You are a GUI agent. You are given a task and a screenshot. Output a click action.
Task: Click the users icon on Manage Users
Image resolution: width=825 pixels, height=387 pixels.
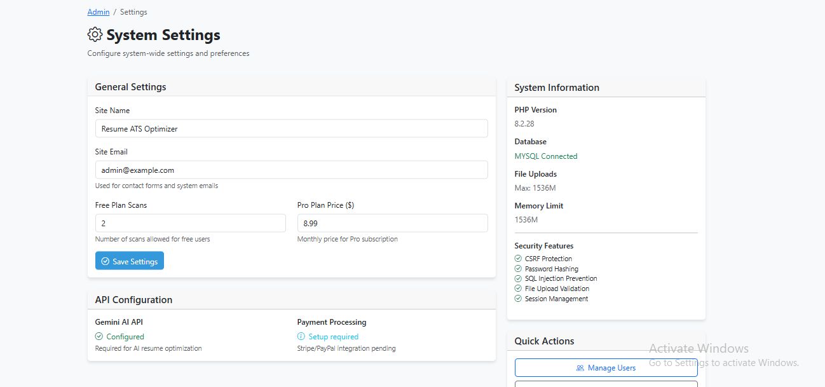click(580, 368)
